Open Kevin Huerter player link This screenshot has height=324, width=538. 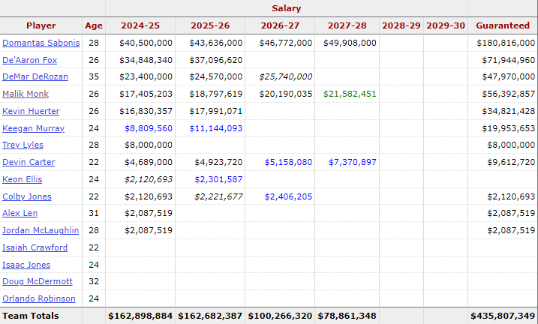[31, 111]
